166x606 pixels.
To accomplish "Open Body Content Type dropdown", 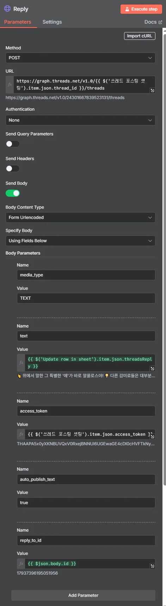I will [80, 218].
